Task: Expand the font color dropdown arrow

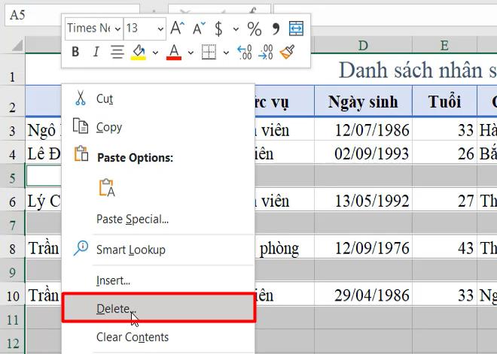Action: pyautogui.click(x=191, y=52)
